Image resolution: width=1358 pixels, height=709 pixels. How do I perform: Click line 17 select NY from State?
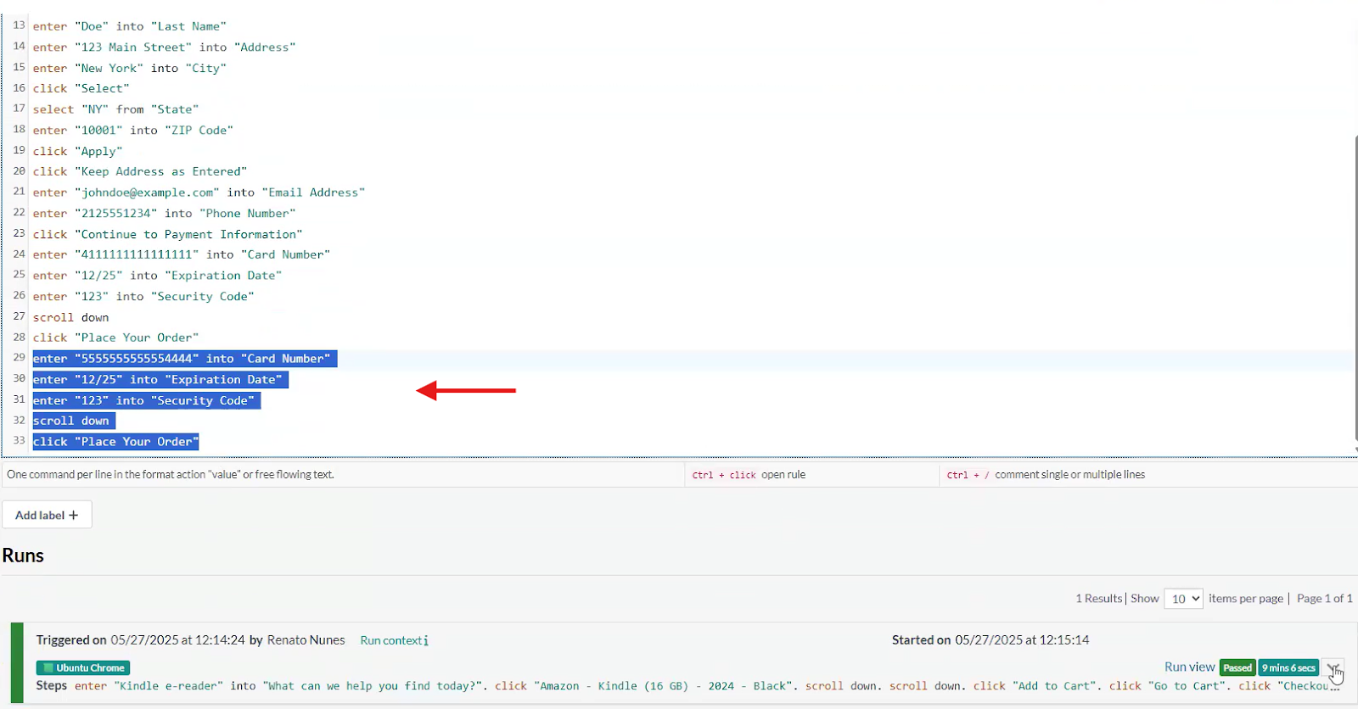(115, 109)
